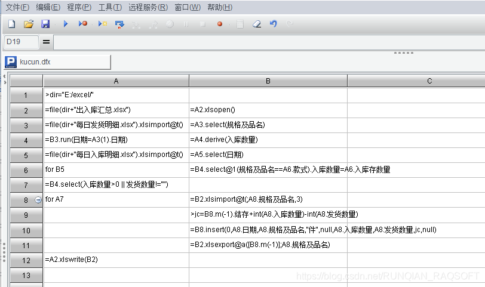Open the 编辑(E) menu

[x=48, y=7]
